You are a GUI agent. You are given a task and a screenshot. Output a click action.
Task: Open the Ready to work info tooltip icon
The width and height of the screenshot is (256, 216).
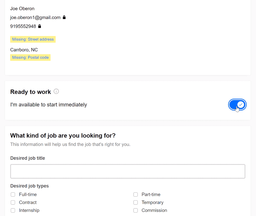click(x=56, y=91)
